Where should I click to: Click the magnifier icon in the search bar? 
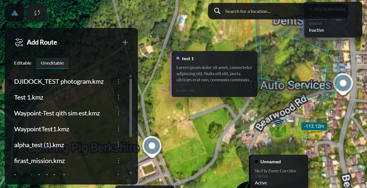217,11
